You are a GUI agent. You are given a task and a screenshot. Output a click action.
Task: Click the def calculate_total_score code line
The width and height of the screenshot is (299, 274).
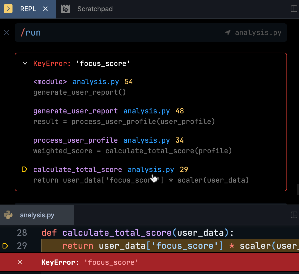[x=138, y=233]
